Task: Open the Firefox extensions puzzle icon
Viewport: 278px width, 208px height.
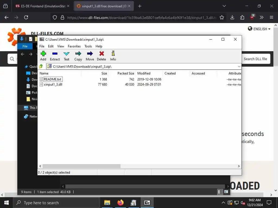Action: click(x=242, y=17)
